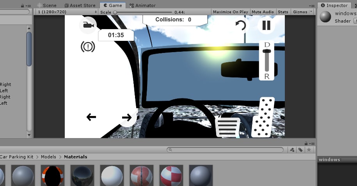
Task: Select the dark bluish-grey material thumbnail
Action: point(201,175)
